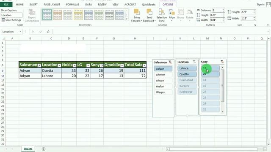Screen dimensions: 271x152
Task: Switch to the INSERT tab
Action: [x=33, y=5]
